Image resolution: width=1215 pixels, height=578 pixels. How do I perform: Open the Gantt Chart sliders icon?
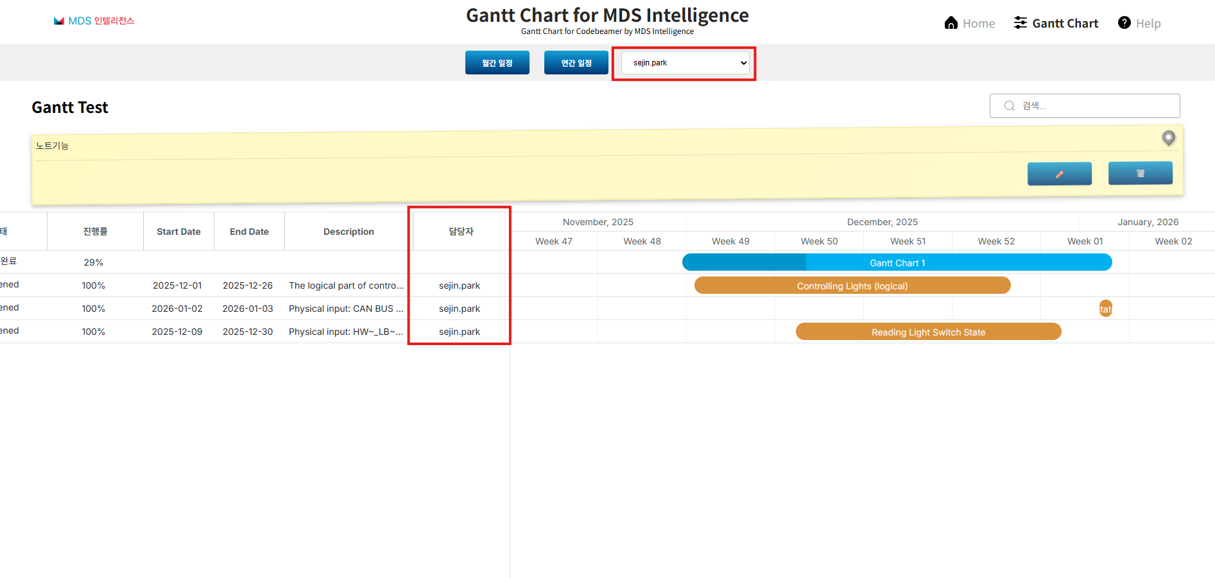pos(1019,22)
